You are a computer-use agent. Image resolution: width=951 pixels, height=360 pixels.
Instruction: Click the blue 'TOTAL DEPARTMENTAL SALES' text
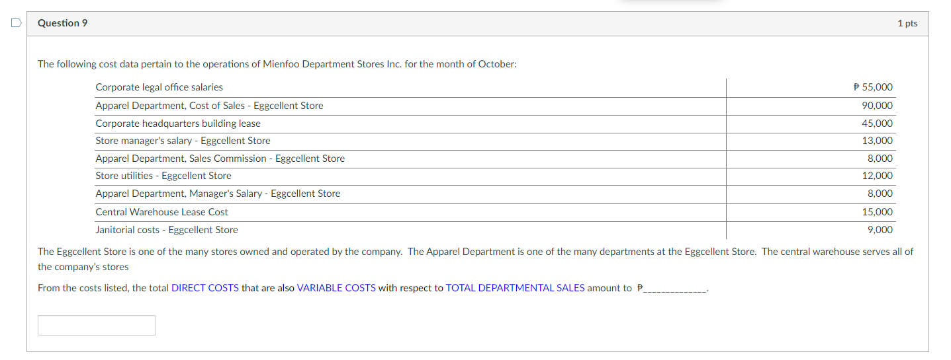click(515, 288)
